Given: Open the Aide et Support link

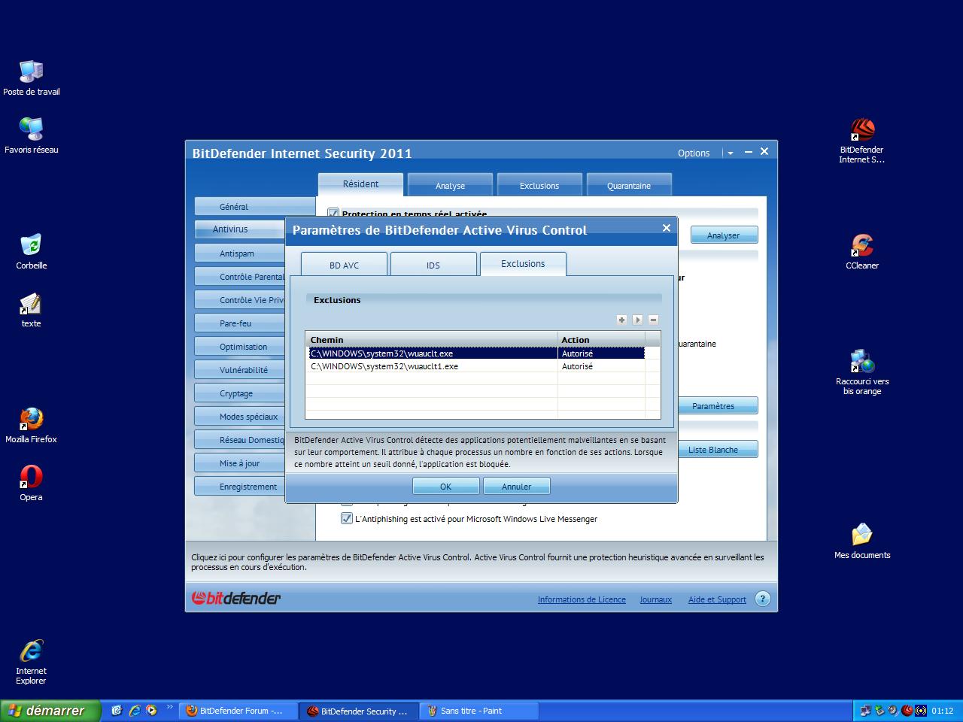Looking at the screenshot, I should 717,599.
